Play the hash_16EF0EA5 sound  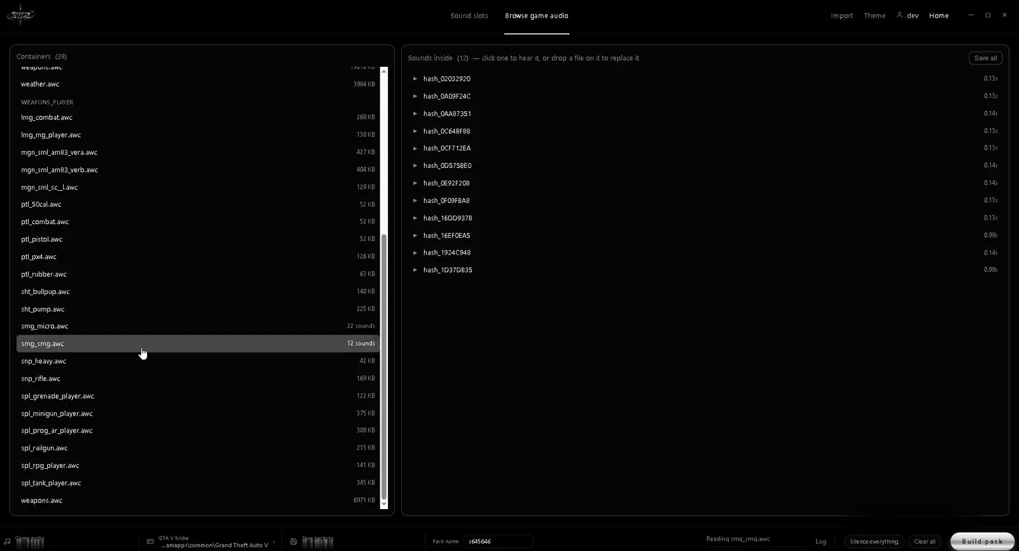(x=415, y=235)
